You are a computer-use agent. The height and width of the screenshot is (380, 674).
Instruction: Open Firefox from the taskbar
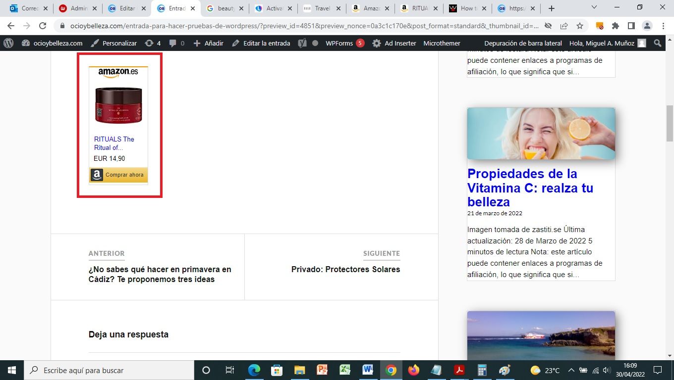click(413, 370)
